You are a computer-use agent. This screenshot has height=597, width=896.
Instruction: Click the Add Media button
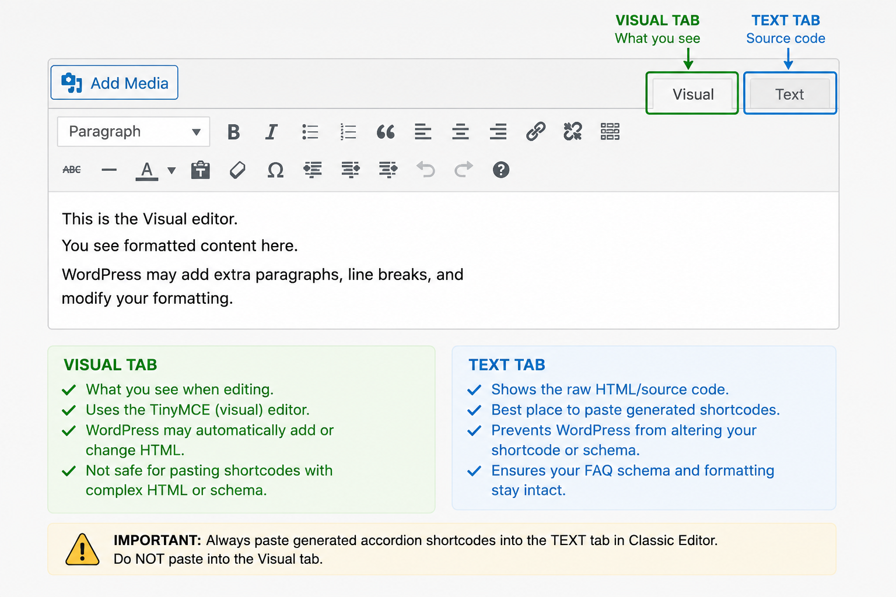(x=114, y=83)
